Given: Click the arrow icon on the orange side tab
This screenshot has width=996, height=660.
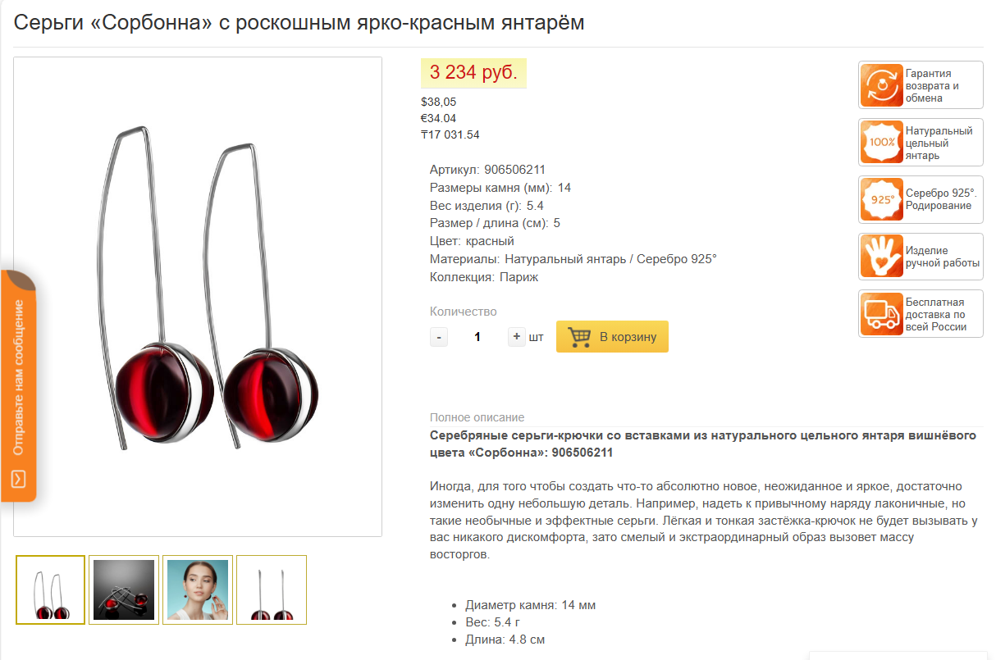Looking at the screenshot, I should click(19, 478).
